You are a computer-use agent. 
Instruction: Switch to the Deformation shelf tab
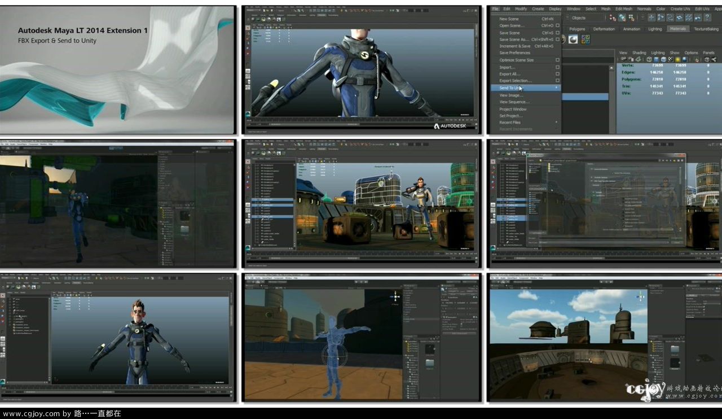[x=604, y=29]
